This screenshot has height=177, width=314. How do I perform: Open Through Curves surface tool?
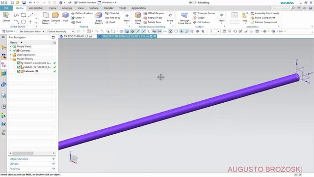(x=204, y=13)
